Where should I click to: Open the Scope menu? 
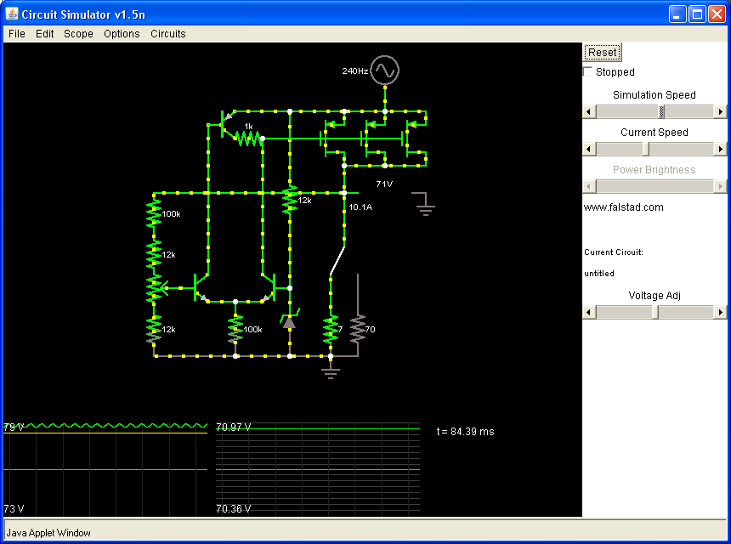click(78, 33)
